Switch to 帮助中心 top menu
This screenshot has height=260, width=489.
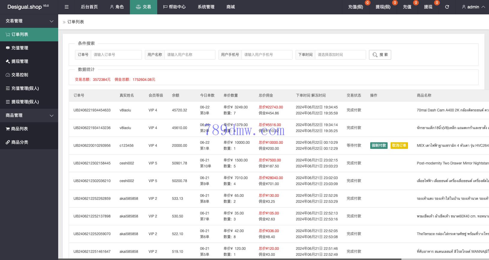[174, 7]
